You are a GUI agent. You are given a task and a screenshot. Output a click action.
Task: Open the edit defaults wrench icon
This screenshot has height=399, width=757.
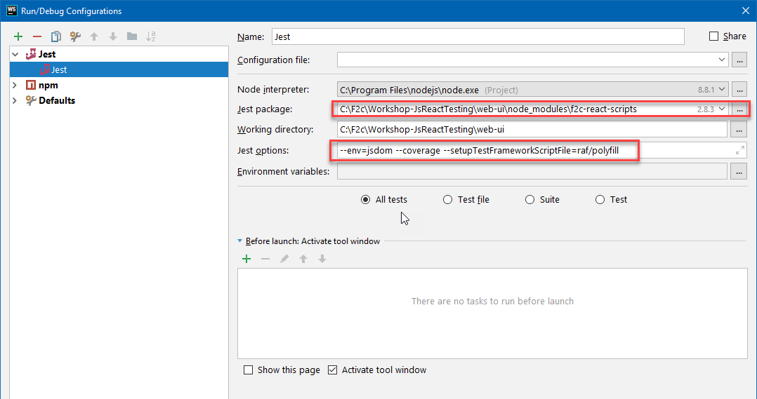(75, 36)
